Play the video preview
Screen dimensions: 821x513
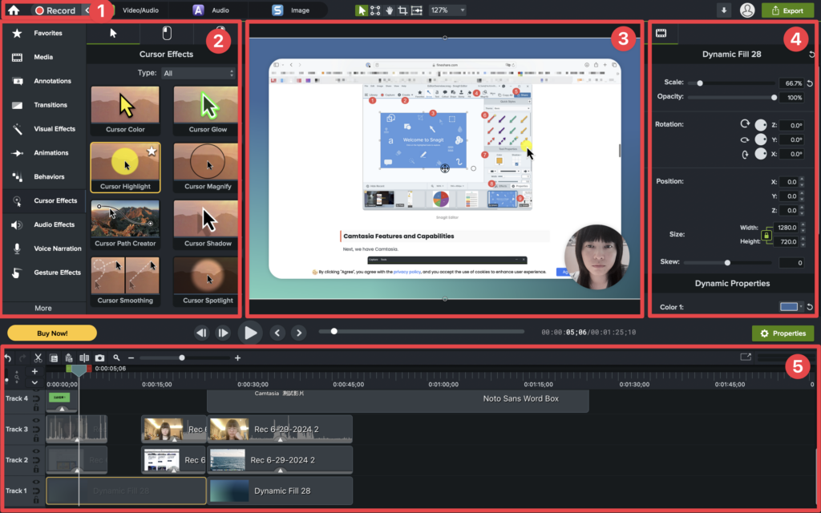[250, 333]
